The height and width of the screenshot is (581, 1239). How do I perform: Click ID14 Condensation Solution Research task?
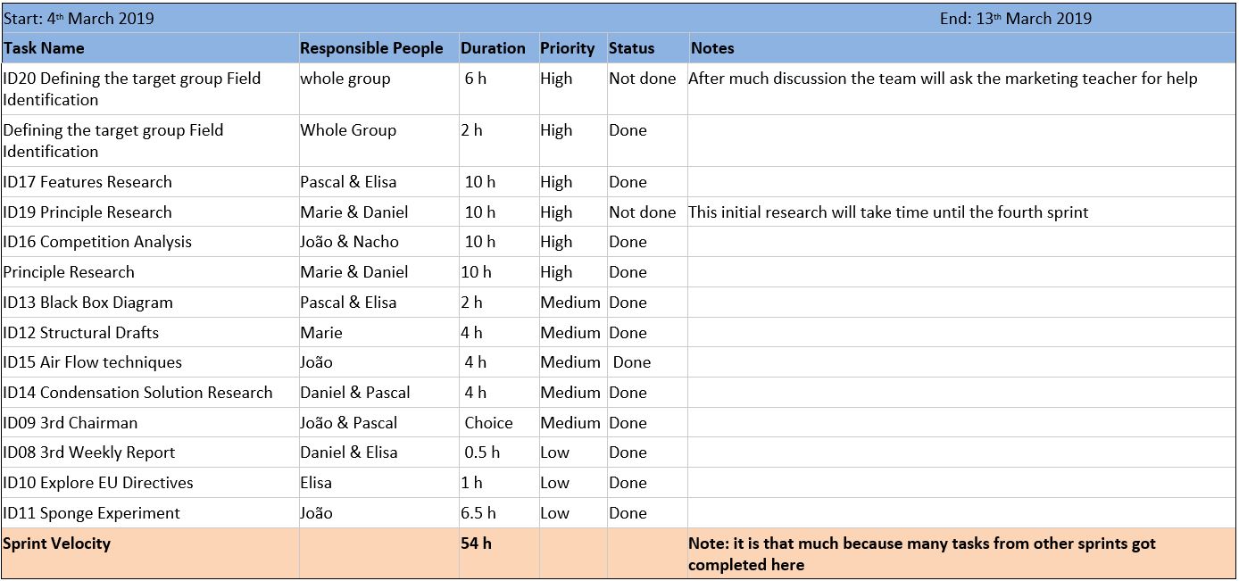[x=137, y=393]
